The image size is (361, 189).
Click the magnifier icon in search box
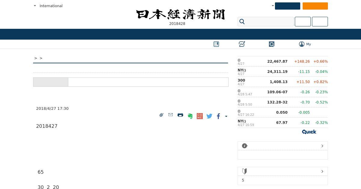coord(242,22)
